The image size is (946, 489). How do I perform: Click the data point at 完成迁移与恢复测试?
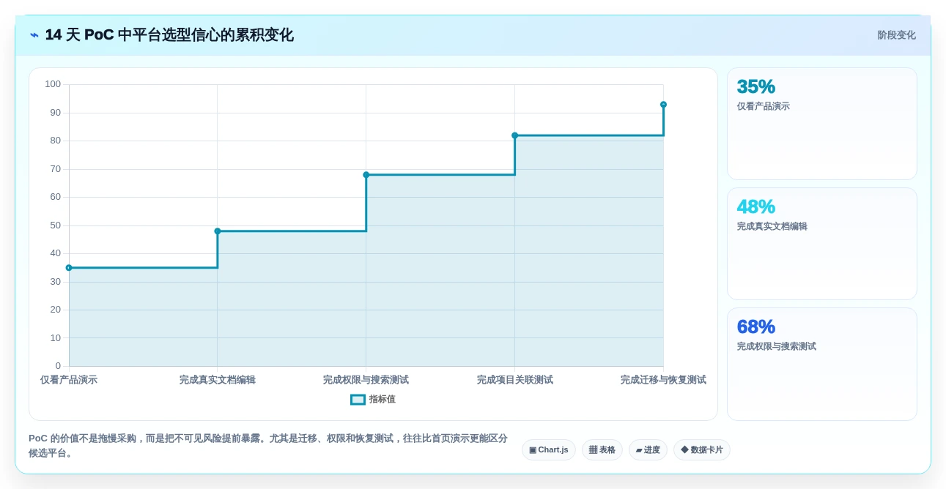tap(663, 105)
